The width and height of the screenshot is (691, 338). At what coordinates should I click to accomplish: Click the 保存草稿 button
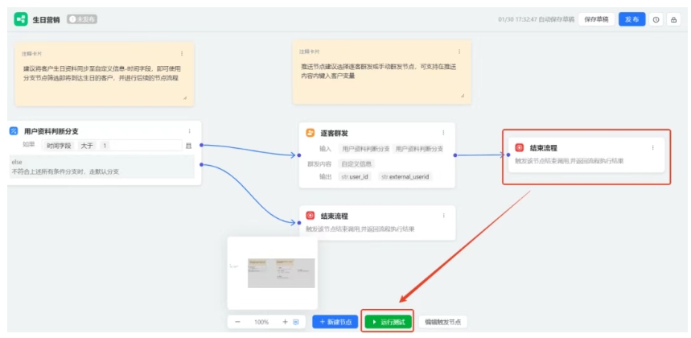click(596, 19)
